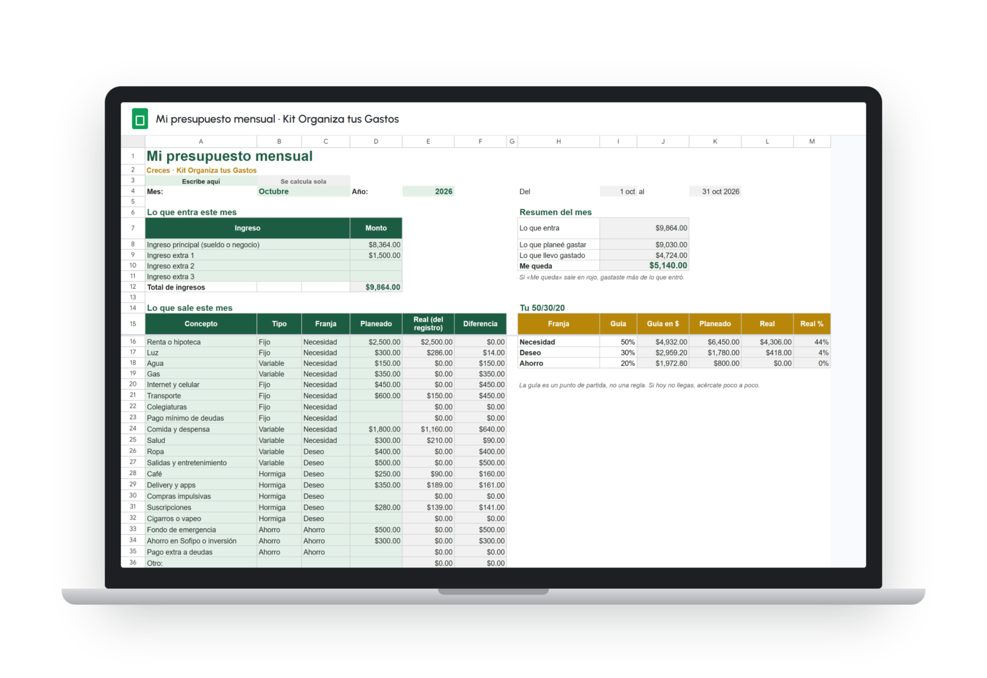
Task: Click the "$1,160.00" real amount for Comida
Action: click(x=428, y=430)
